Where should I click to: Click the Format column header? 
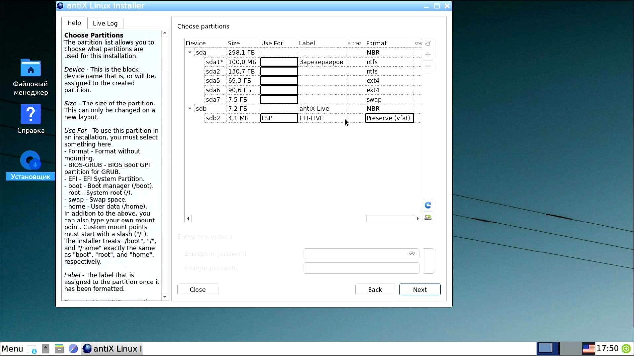[x=390, y=43]
